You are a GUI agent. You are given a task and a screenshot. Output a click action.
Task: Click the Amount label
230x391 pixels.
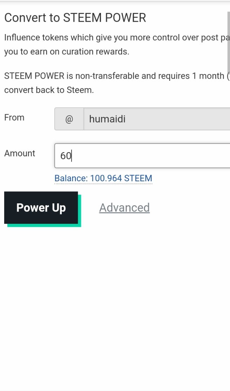click(20, 153)
